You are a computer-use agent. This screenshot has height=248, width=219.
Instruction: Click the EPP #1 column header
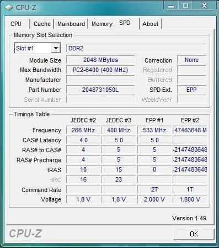(x=154, y=120)
